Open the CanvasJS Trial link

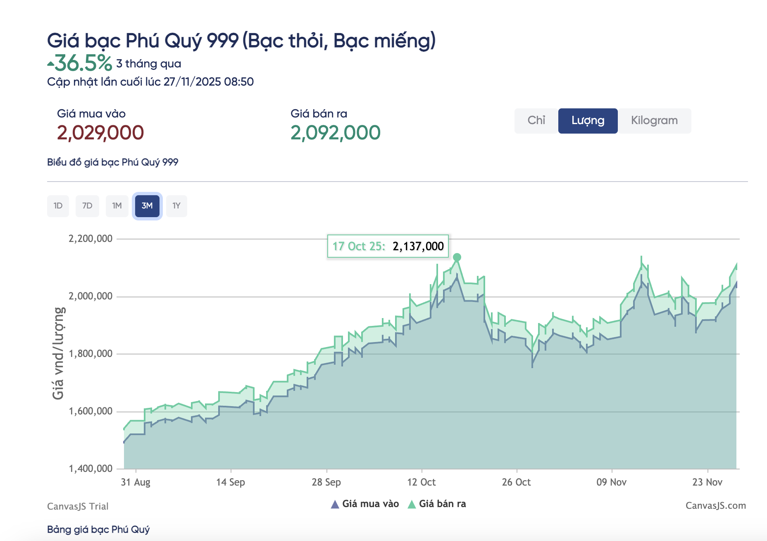point(78,506)
